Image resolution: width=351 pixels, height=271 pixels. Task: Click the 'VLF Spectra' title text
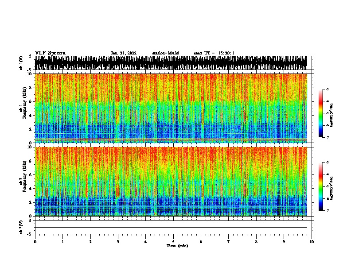pos(50,53)
